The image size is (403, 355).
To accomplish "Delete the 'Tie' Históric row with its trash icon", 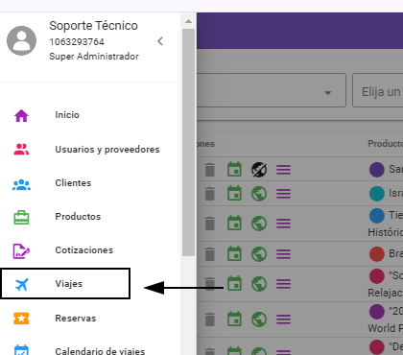I will [210, 224].
